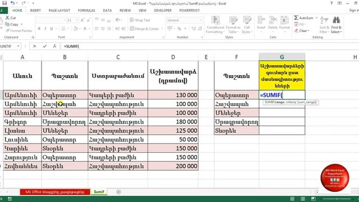Toggle Italic formatting

(45, 29)
